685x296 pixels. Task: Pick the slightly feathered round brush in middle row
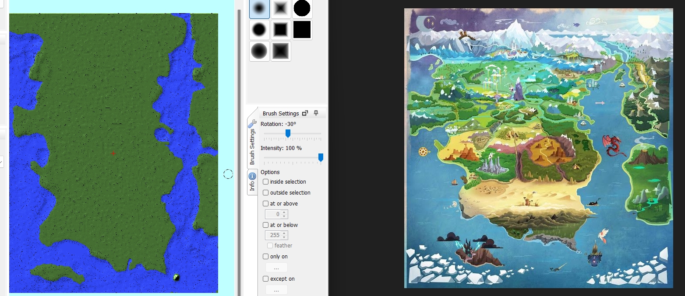259,30
